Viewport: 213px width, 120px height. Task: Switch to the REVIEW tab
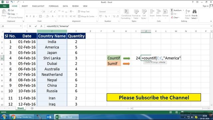click(75, 6)
